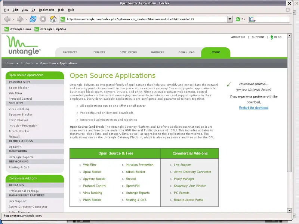This screenshot has height=224, width=299.
Task: Click the Back arrow toolbar icon
Action: (x=7, y=19)
